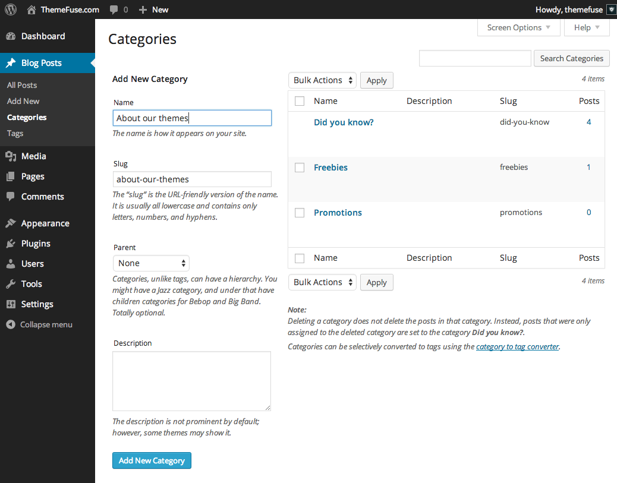The height and width of the screenshot is (483, 617).
Task: Focus the Slug input field
Action: 192,179
